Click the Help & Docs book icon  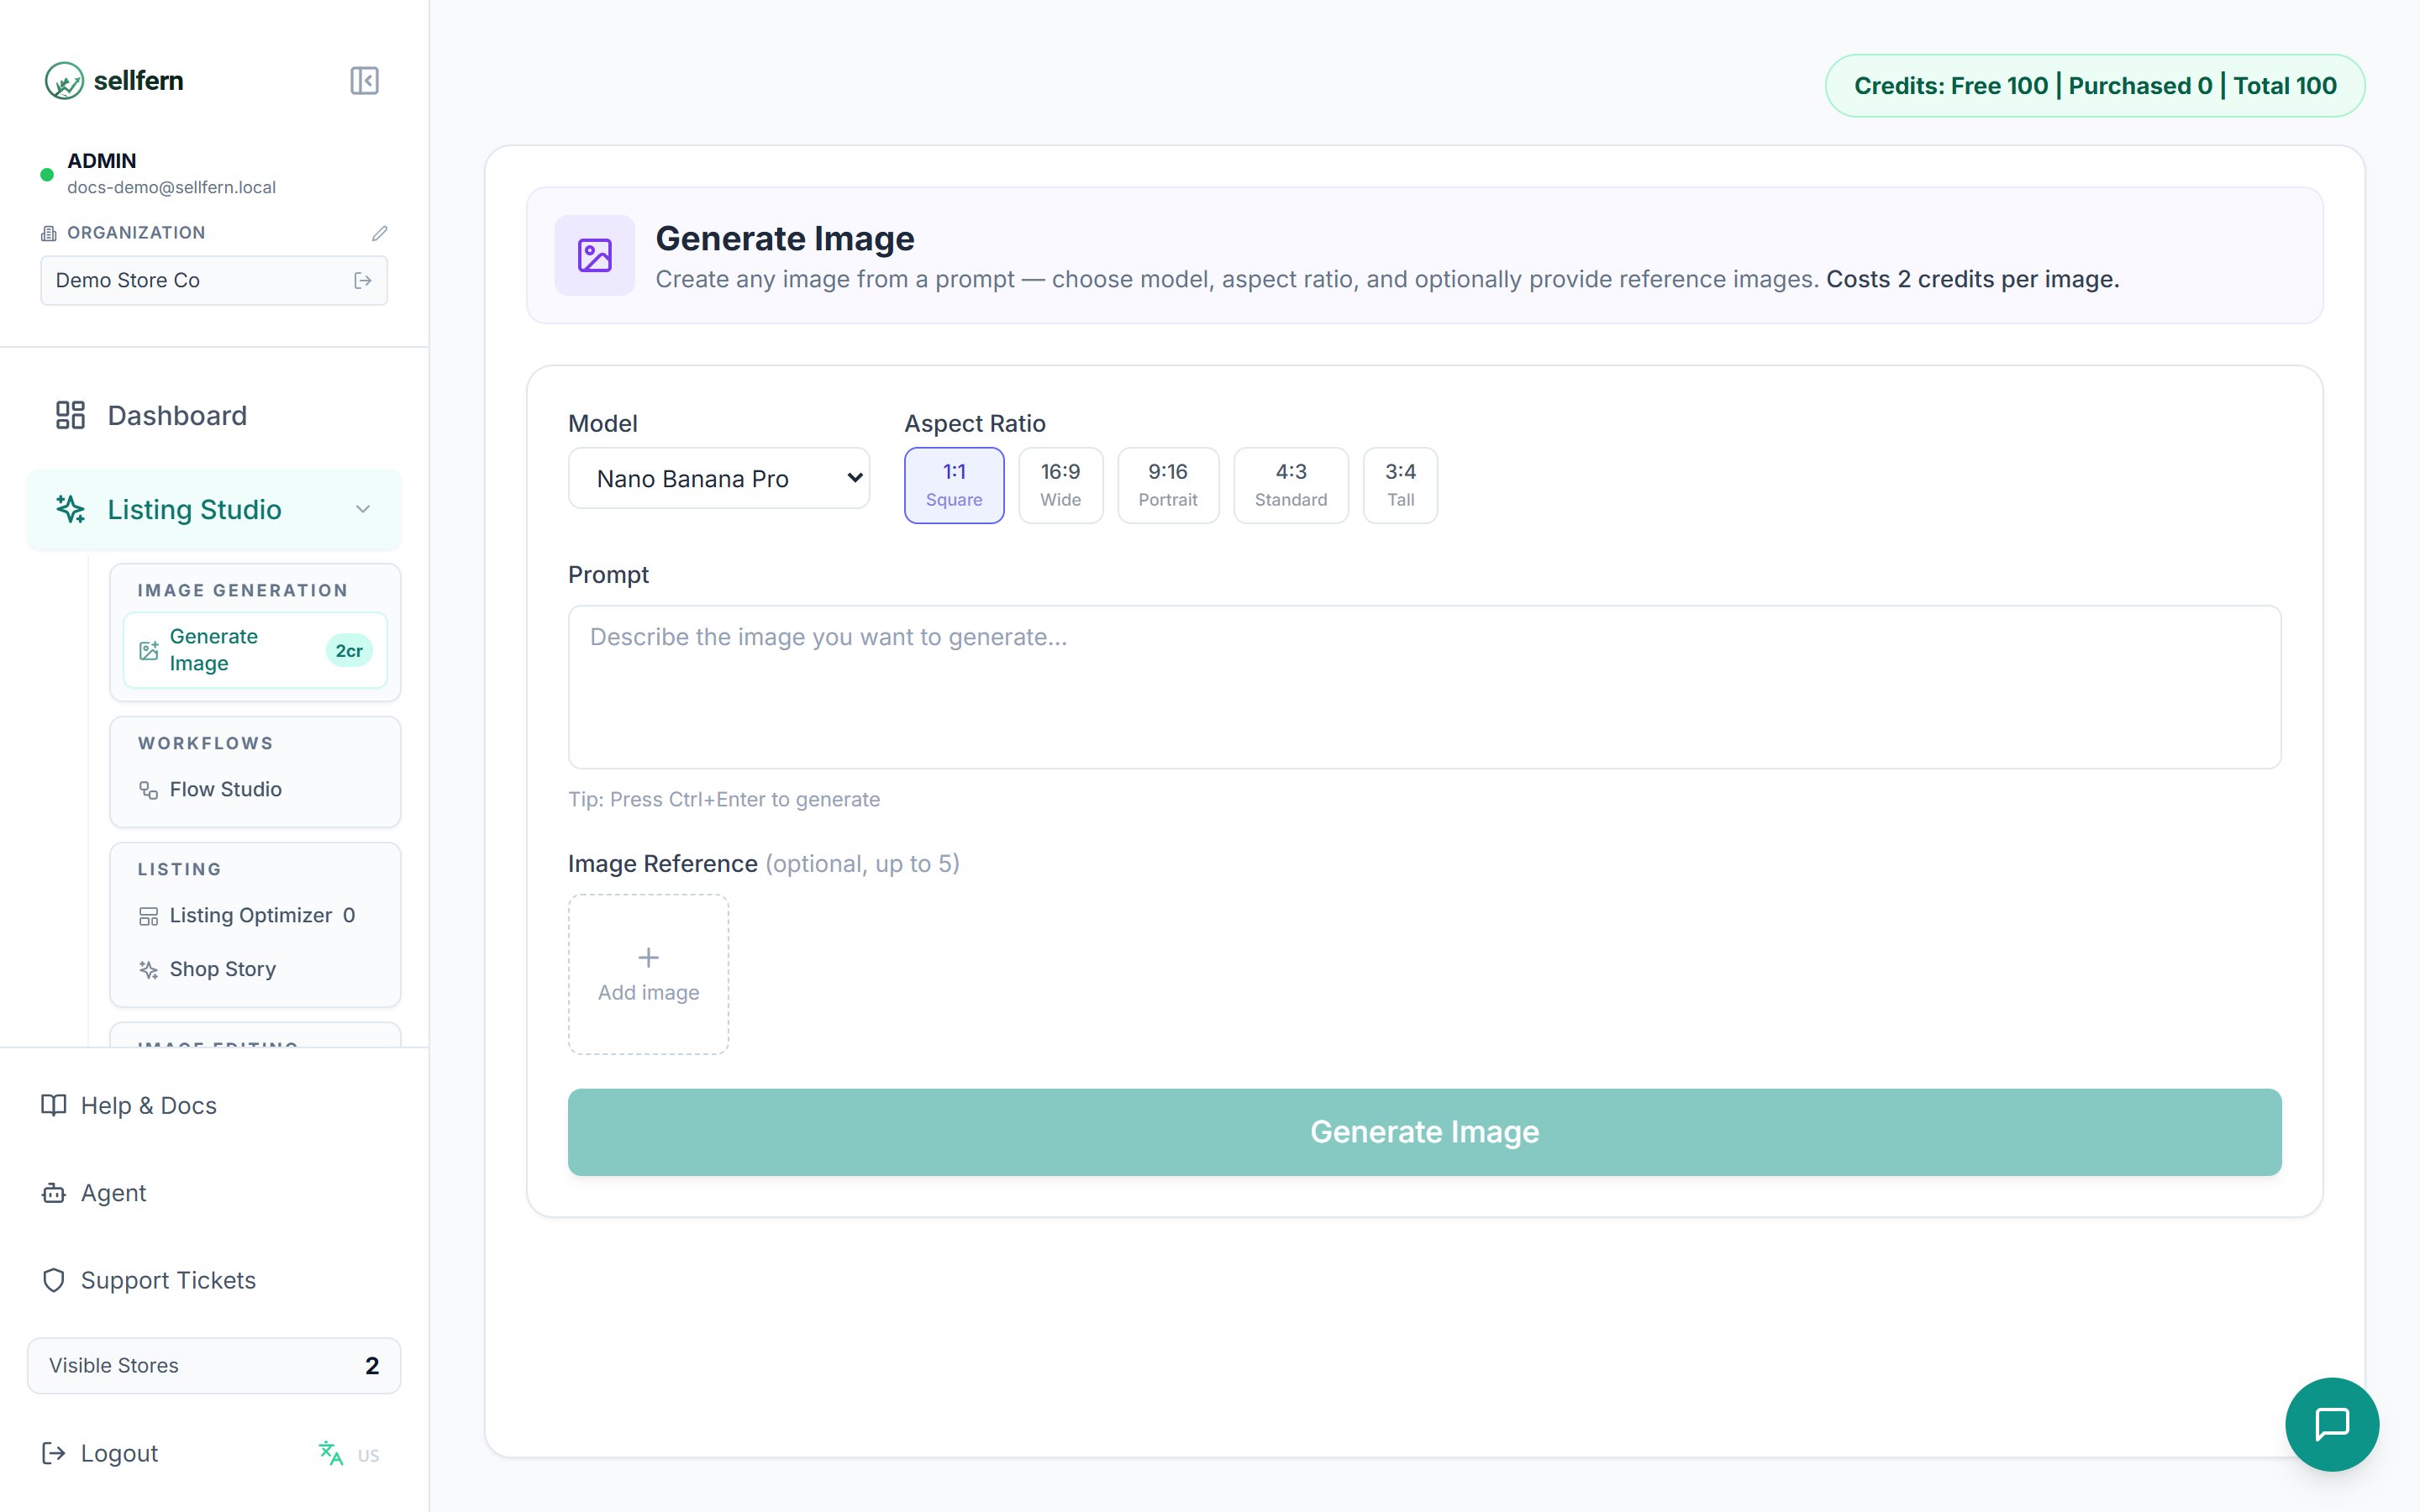(54, 1105)
